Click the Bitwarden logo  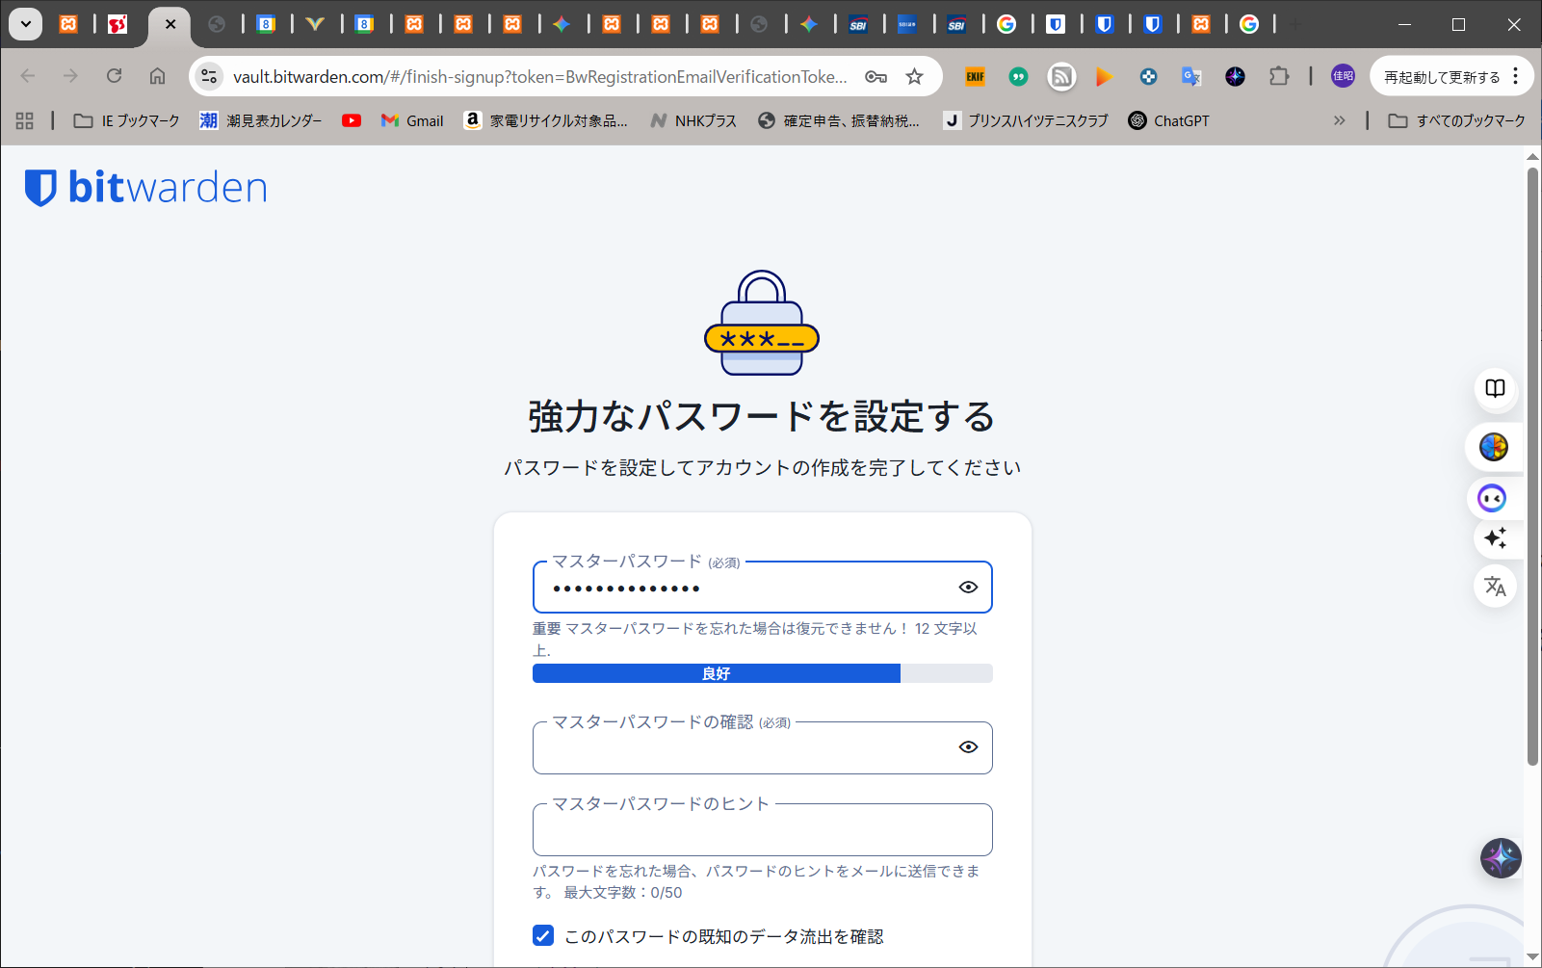click(x=145, y=188)
